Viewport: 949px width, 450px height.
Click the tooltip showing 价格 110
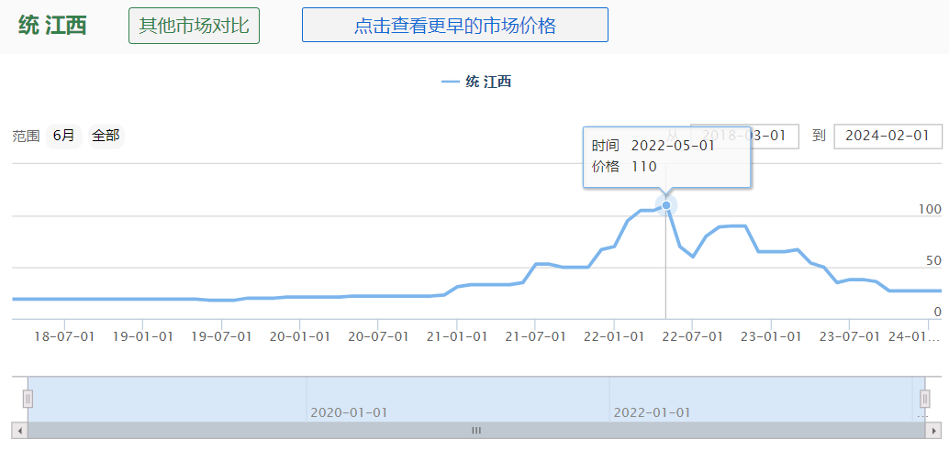click(666, 156)
